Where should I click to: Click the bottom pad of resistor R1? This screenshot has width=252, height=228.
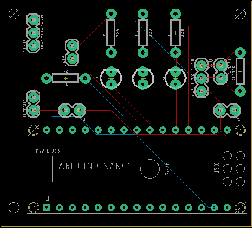click(111, 52)
